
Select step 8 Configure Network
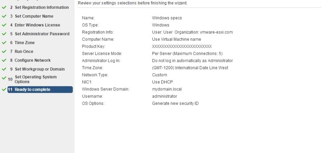click(x=30, y=60)
